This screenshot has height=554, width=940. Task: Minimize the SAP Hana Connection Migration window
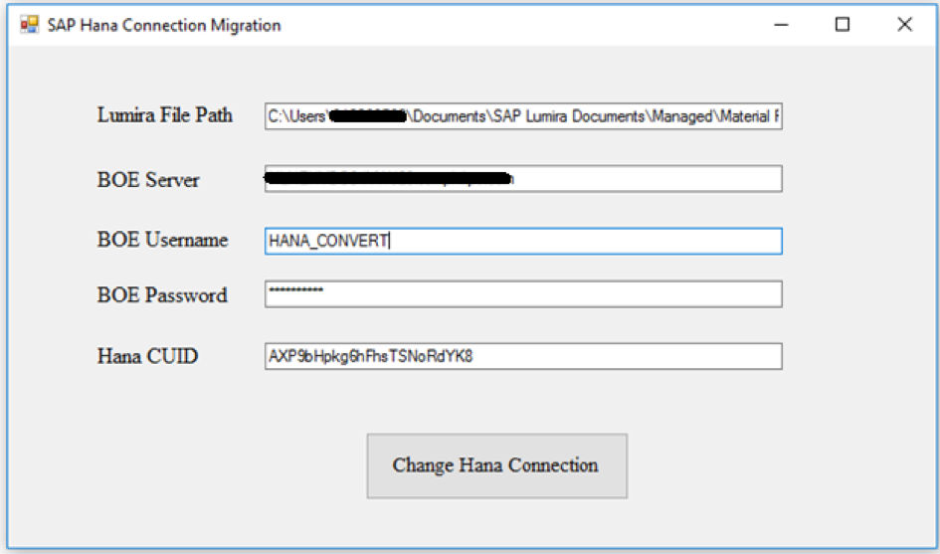pyautogui.click(x=781, y=25)
